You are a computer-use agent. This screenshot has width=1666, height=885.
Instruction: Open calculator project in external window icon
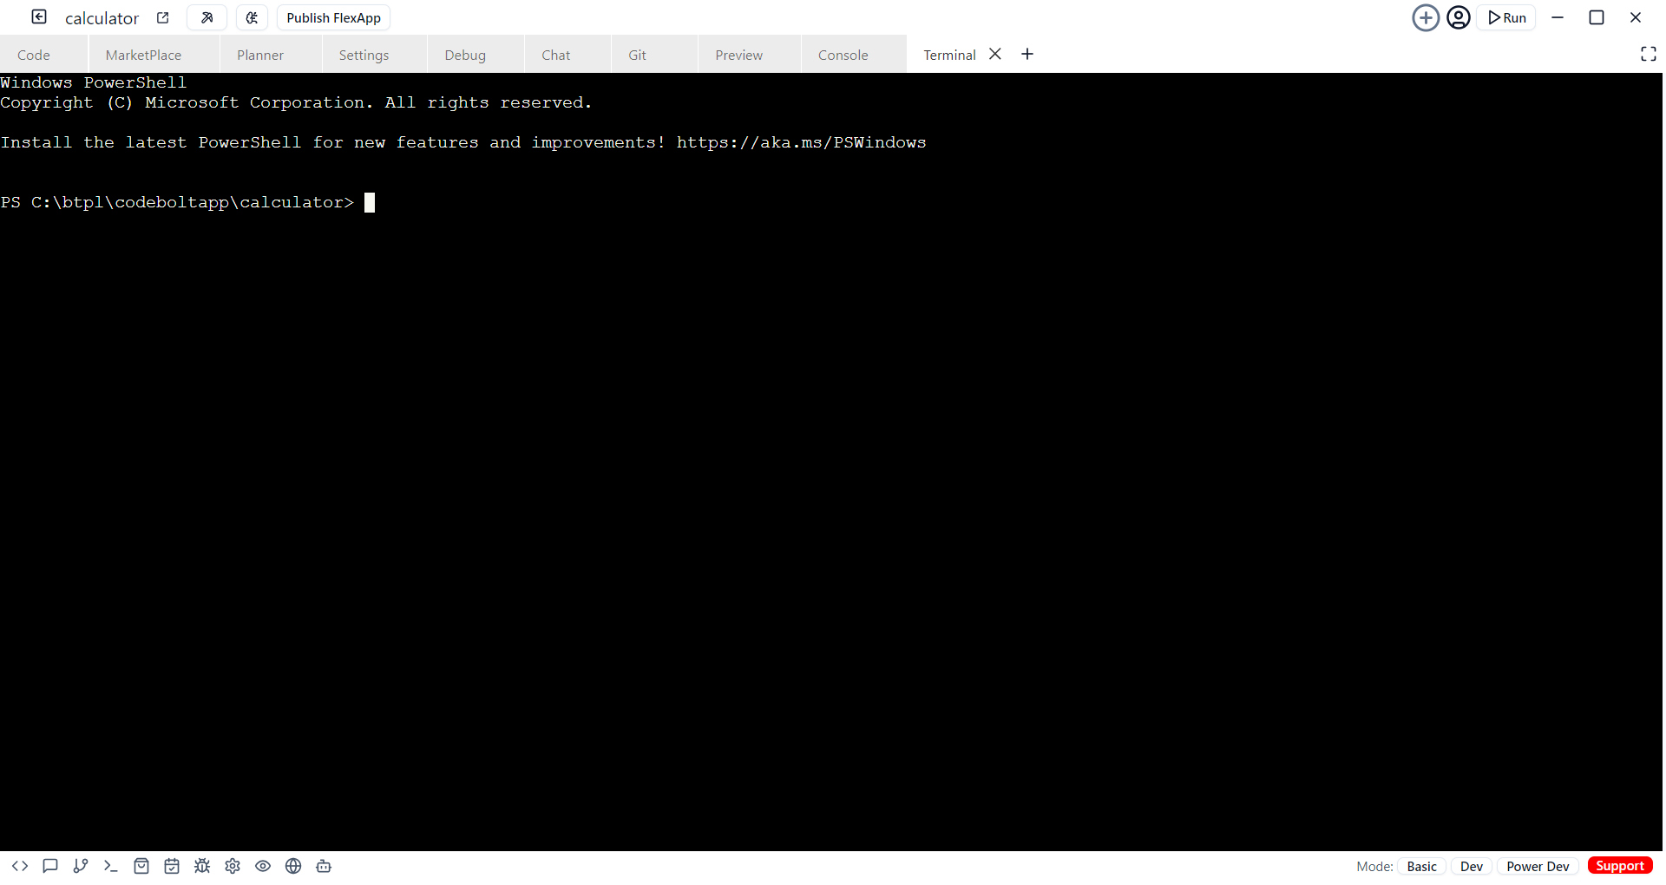(162, 17)
